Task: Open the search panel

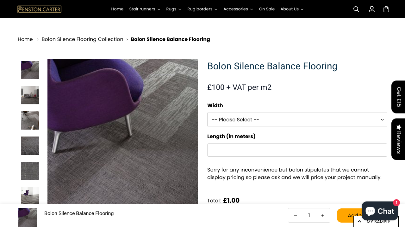Action: pos(356,9)
